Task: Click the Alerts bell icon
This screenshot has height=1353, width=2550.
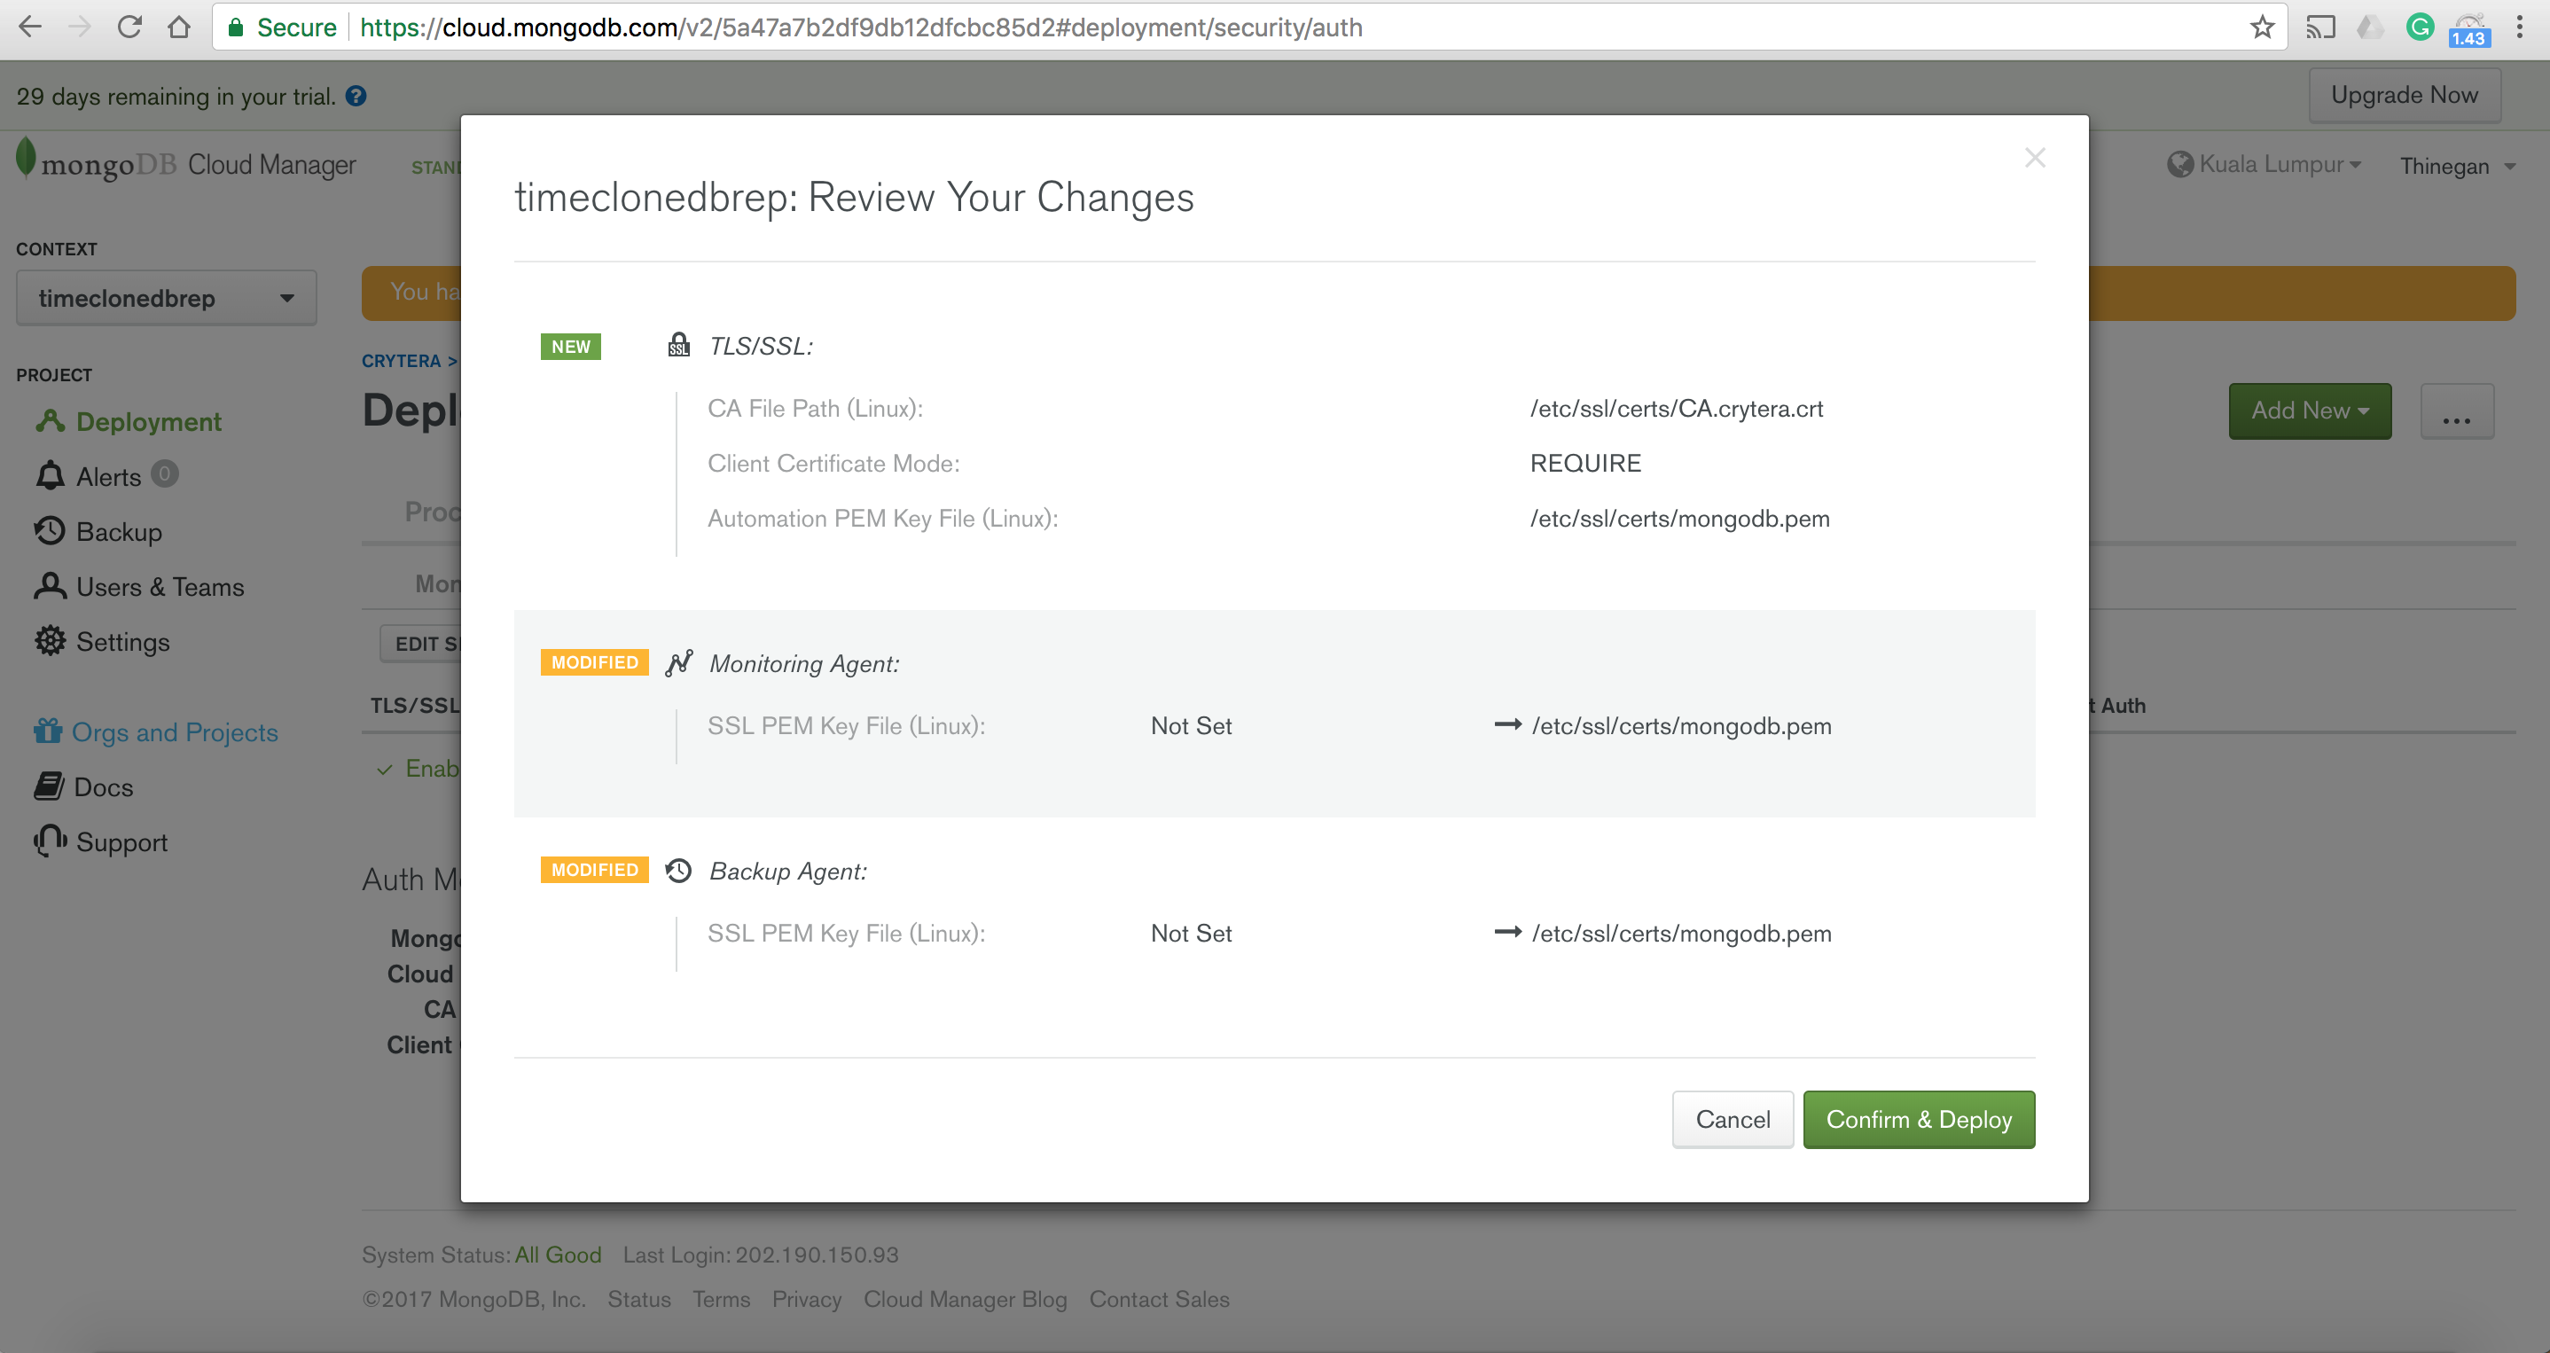Action: [50, 476]
